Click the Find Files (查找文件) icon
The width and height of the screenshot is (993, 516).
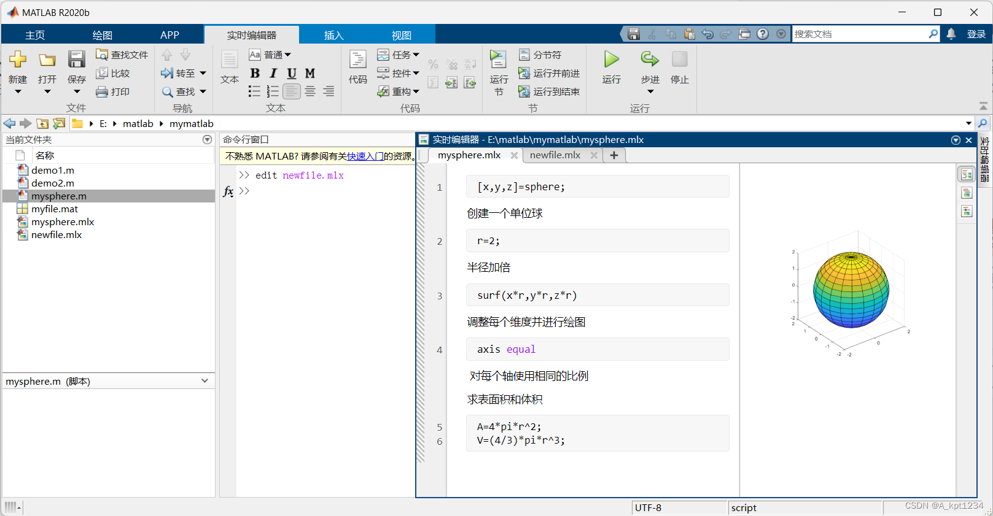coord(102,55)
